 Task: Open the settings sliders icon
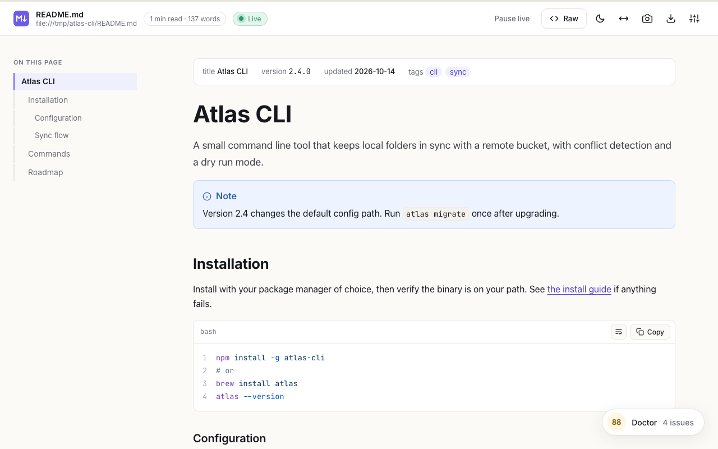[x=694, y=19]
